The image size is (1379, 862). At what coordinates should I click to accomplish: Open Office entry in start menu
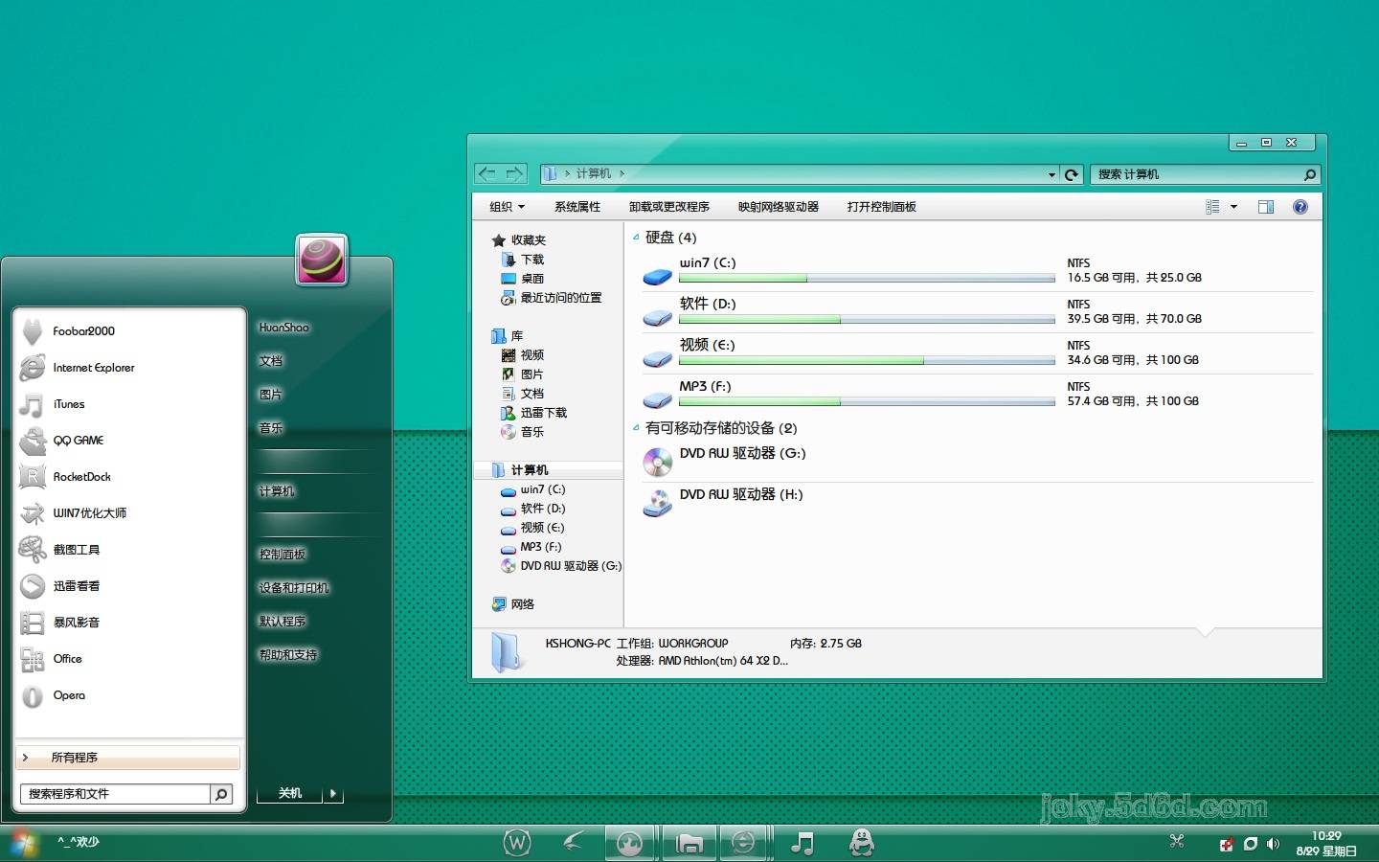(x=129, y=659)
